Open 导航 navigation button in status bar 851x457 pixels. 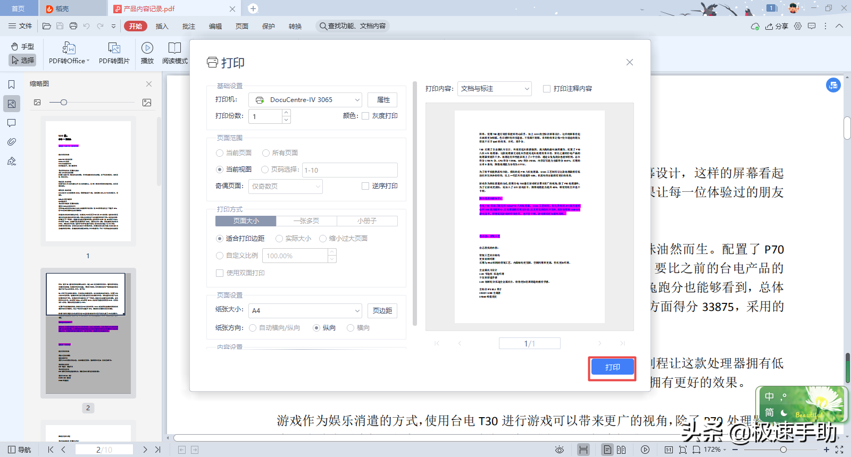click(20, 450)
